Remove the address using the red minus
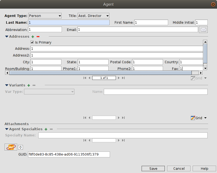This screenshot has width=217, height=173. pos(38,36)
